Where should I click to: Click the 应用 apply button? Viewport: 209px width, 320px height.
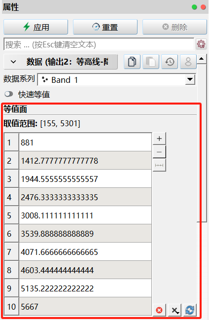tap(35, 27)
